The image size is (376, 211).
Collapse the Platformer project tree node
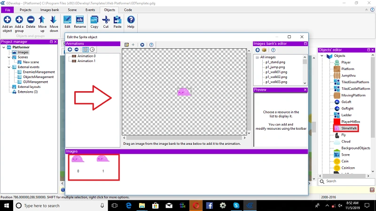(x=4, y=47)
